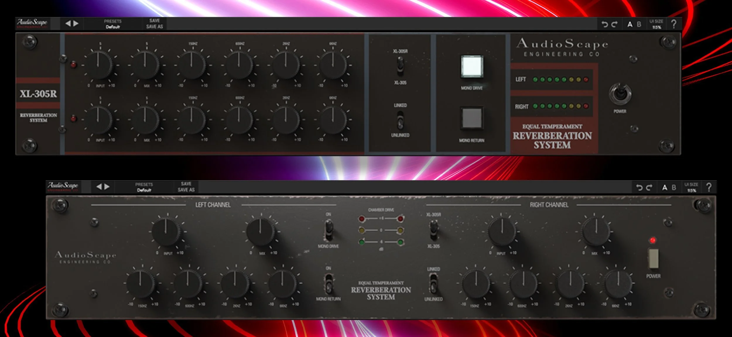Open help question mark in lower plugin

click(x=709, y=187)
